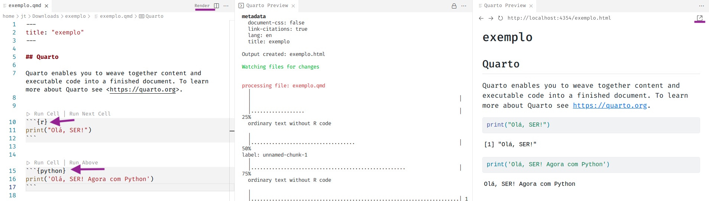Click the Render button in editor toolbar
Screen dimensions: 709x201
(202, 6)
